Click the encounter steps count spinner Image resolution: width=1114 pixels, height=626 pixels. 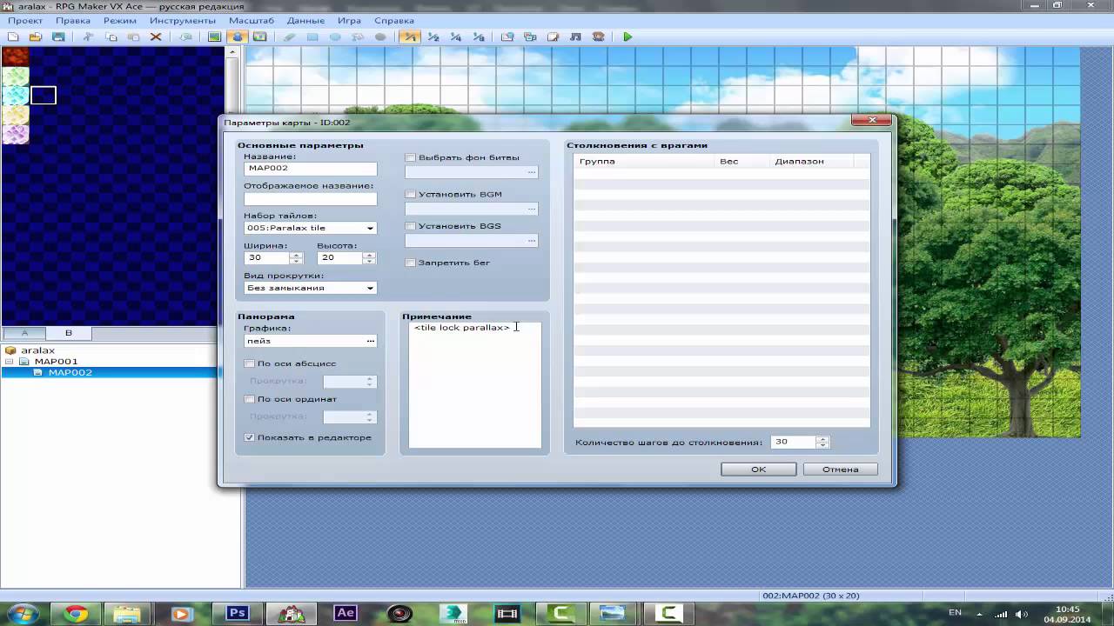[x=822, y=442]
